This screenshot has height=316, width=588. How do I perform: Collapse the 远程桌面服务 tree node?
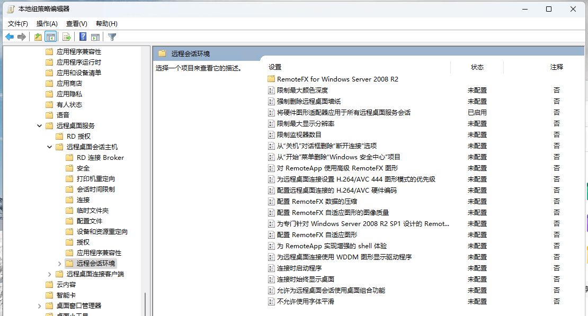[x=40, y=126]
